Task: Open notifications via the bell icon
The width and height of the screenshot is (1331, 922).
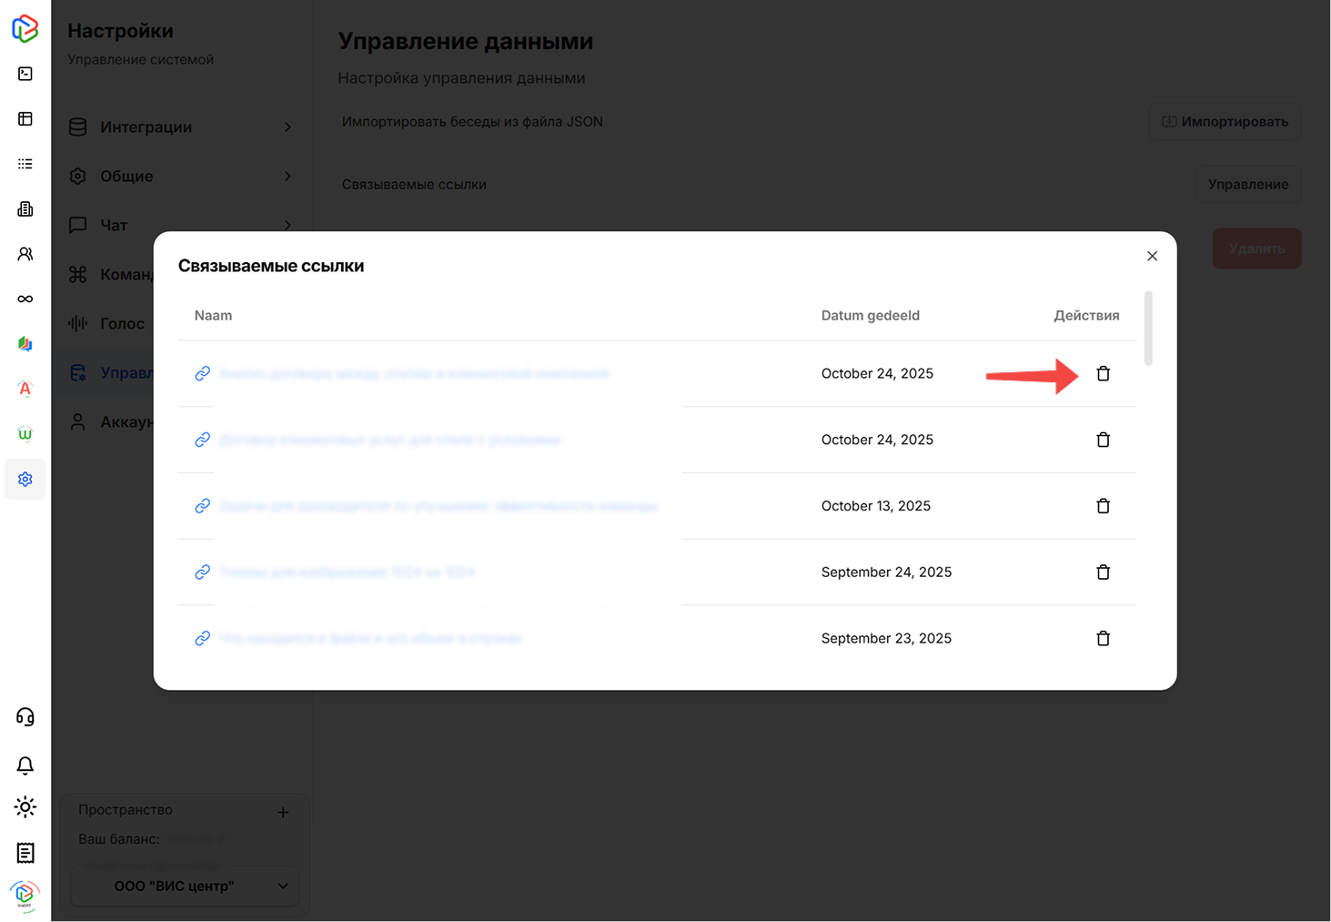Action: (x=25, y=765)
